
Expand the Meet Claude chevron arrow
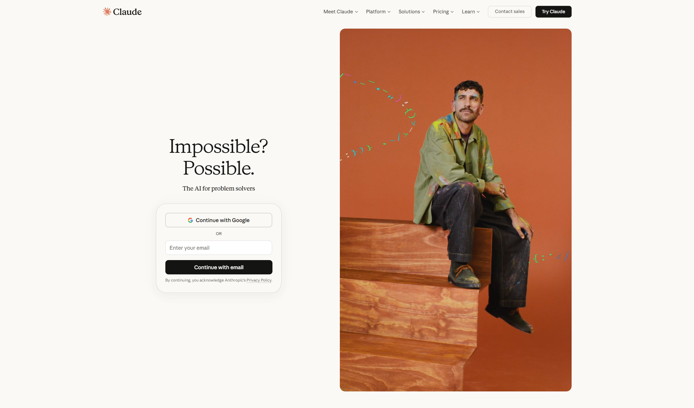pyautogui.click(x=356, y=12)
